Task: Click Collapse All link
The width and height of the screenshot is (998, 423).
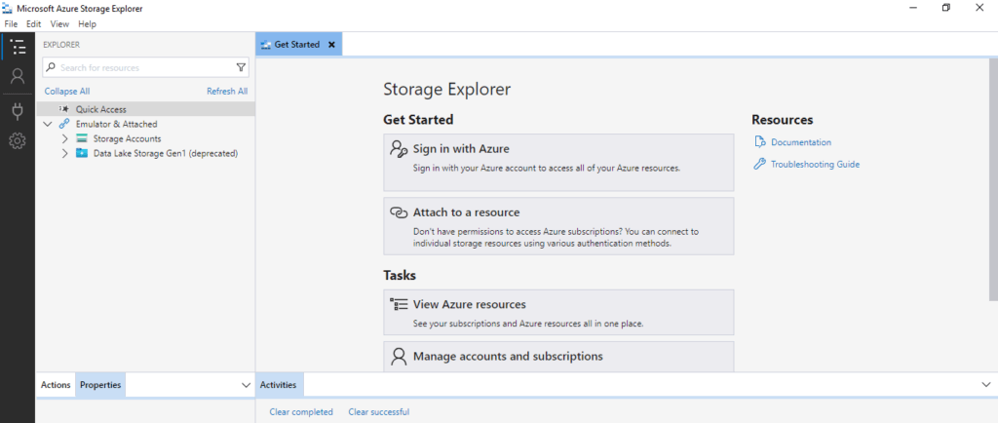Action: pos(67,91)
